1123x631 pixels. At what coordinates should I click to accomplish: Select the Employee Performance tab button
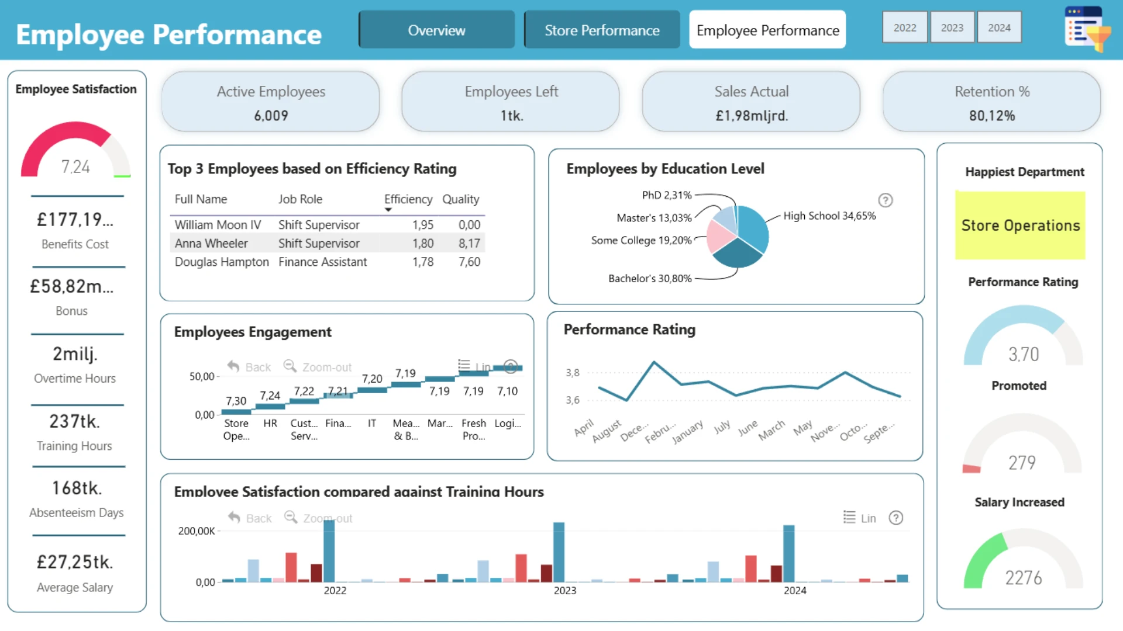point(767,30)
